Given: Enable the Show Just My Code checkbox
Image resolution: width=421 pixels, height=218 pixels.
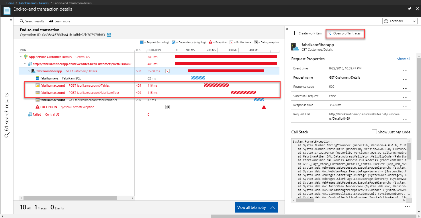Looking at the screenshot, I should [374, 132].
